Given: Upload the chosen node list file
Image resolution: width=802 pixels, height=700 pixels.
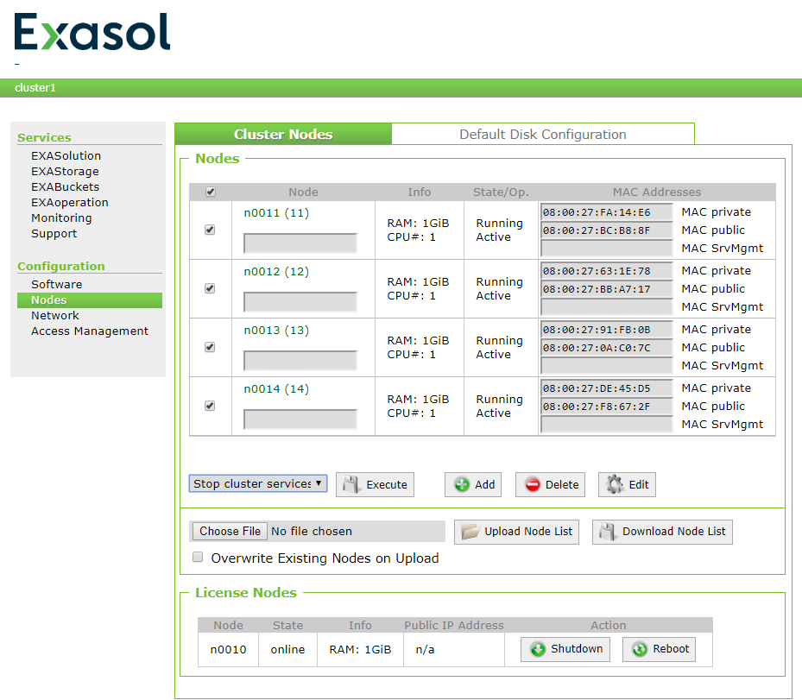Looking at the screenshot, I should [x=516, y=532].
